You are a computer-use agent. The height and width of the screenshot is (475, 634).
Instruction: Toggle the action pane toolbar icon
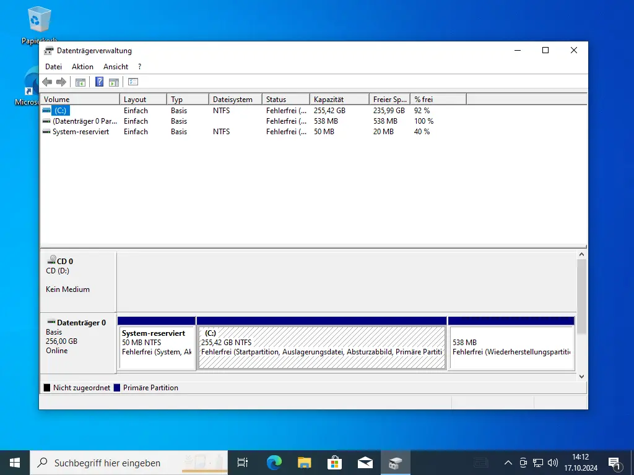point(113,82)
